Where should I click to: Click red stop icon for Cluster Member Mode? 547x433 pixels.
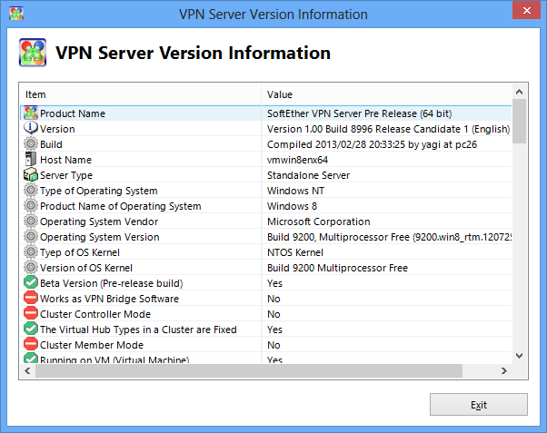[30, 344]
